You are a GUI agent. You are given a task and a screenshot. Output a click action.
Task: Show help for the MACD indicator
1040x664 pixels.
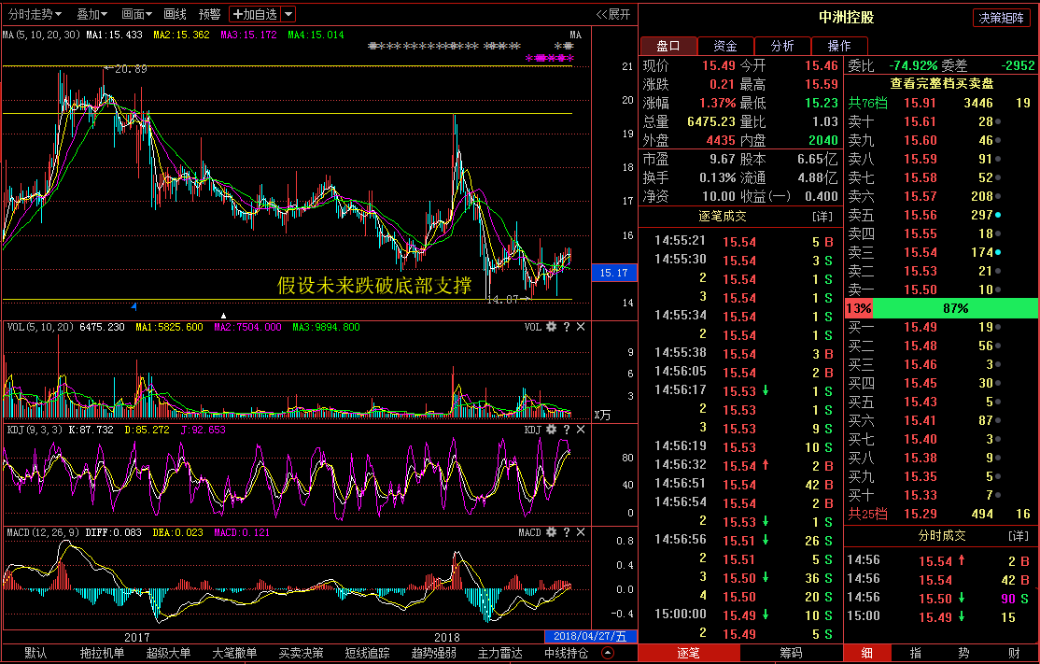566,532
